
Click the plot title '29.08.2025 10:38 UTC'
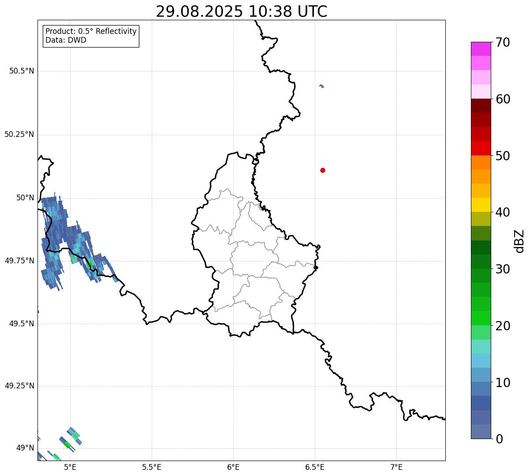pyautogui.click(x=242, y=11)
